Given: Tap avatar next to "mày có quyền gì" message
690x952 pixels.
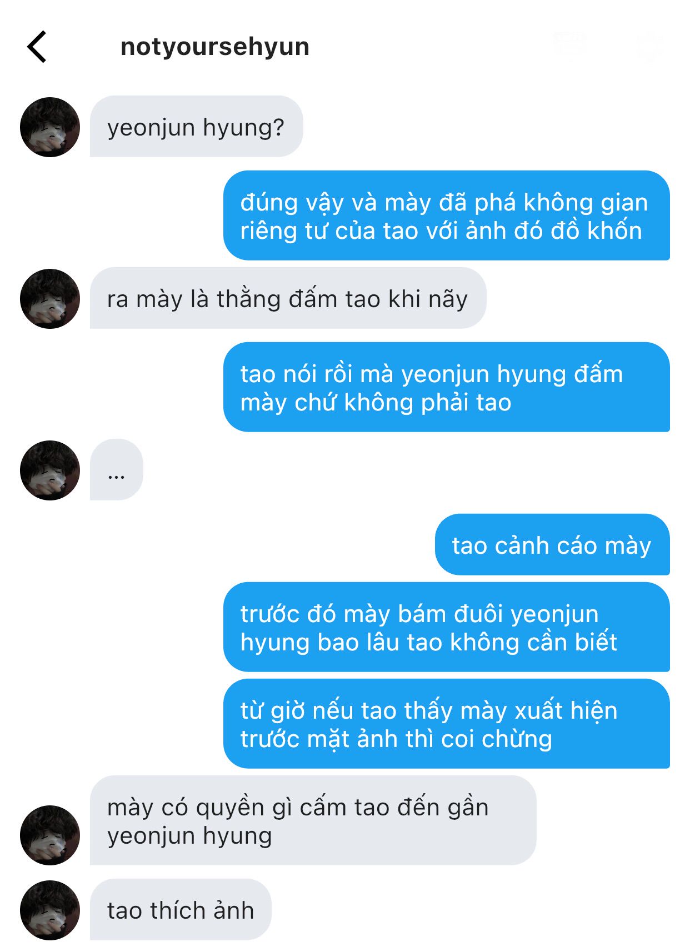Looking at the screenshot, I should pos(50,835).
